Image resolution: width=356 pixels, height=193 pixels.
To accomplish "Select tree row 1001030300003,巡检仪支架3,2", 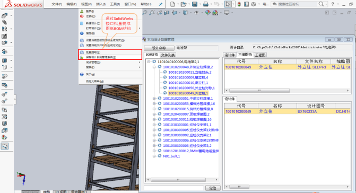I will click(187, 146).
